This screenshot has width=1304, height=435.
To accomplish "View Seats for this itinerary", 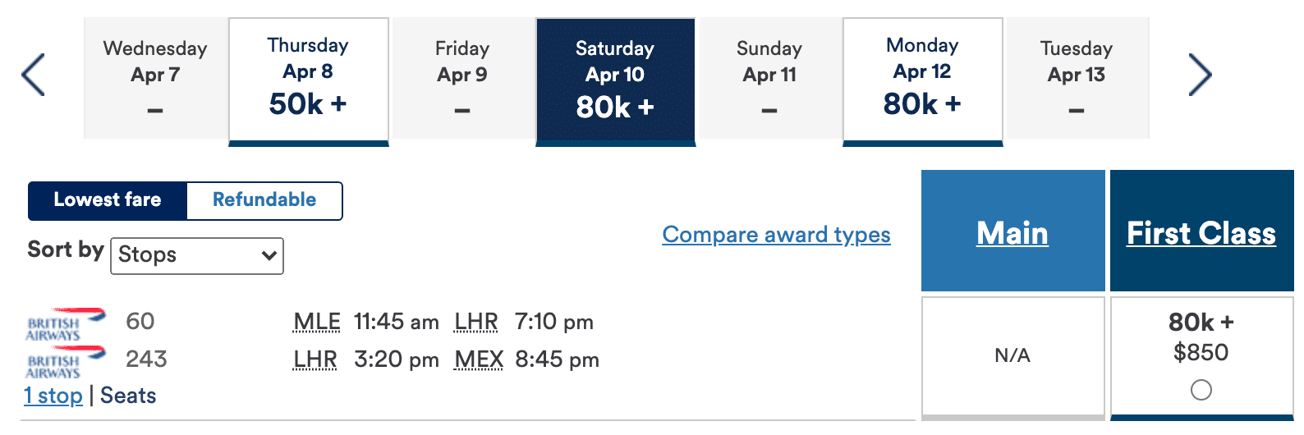I will pyautogui.click(x=128, y=396).
